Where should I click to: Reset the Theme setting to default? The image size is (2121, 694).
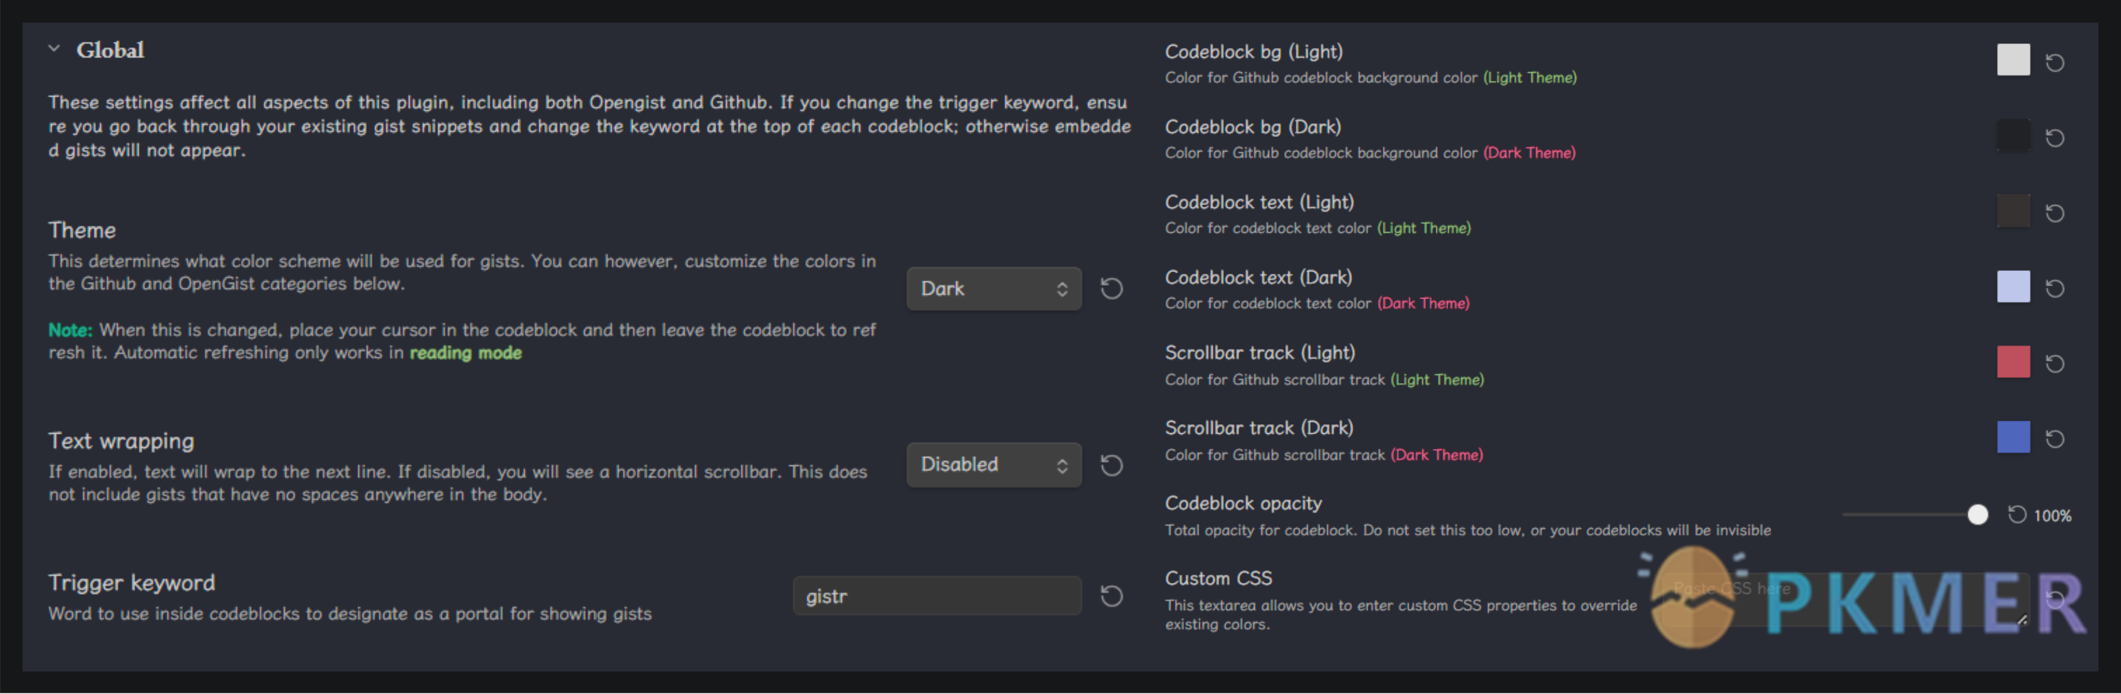(1112, 289)
